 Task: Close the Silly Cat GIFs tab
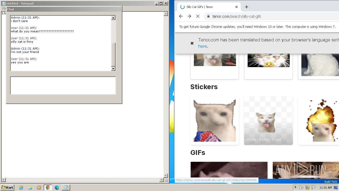click(237, 7)
